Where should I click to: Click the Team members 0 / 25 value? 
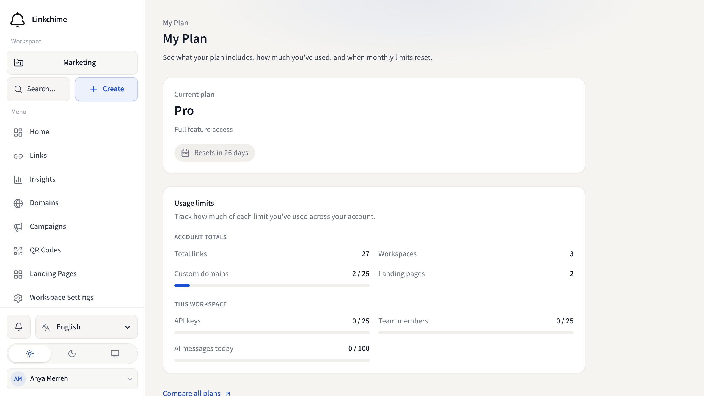pyautogui.click(x=565, y=321)
